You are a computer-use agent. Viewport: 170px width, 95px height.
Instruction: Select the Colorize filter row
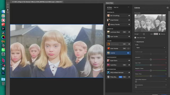coord(119,53)
